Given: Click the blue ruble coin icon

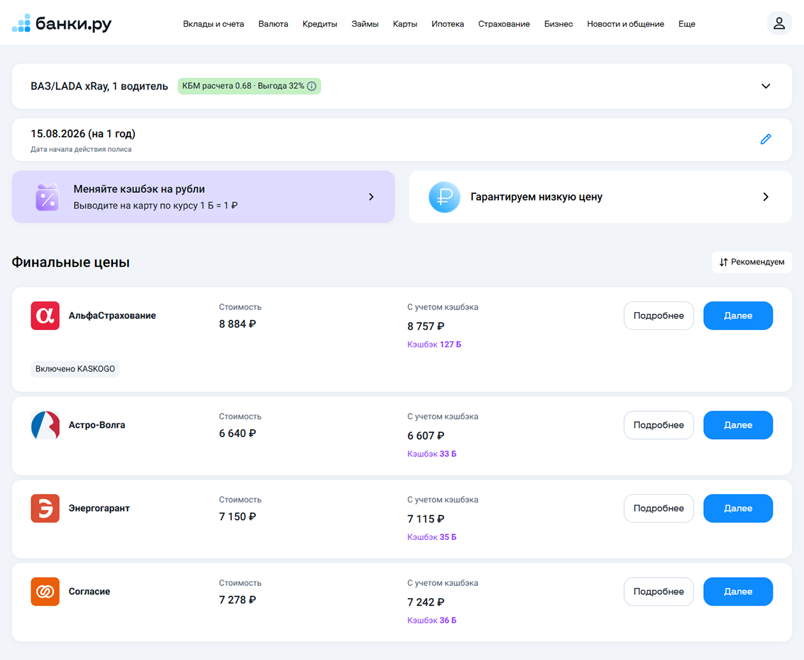Looking at the screenshot, I should pyautogui.click(x=444, y=197).
